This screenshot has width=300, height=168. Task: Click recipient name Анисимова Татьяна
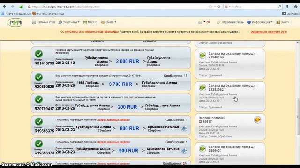(x=163, y=149)
